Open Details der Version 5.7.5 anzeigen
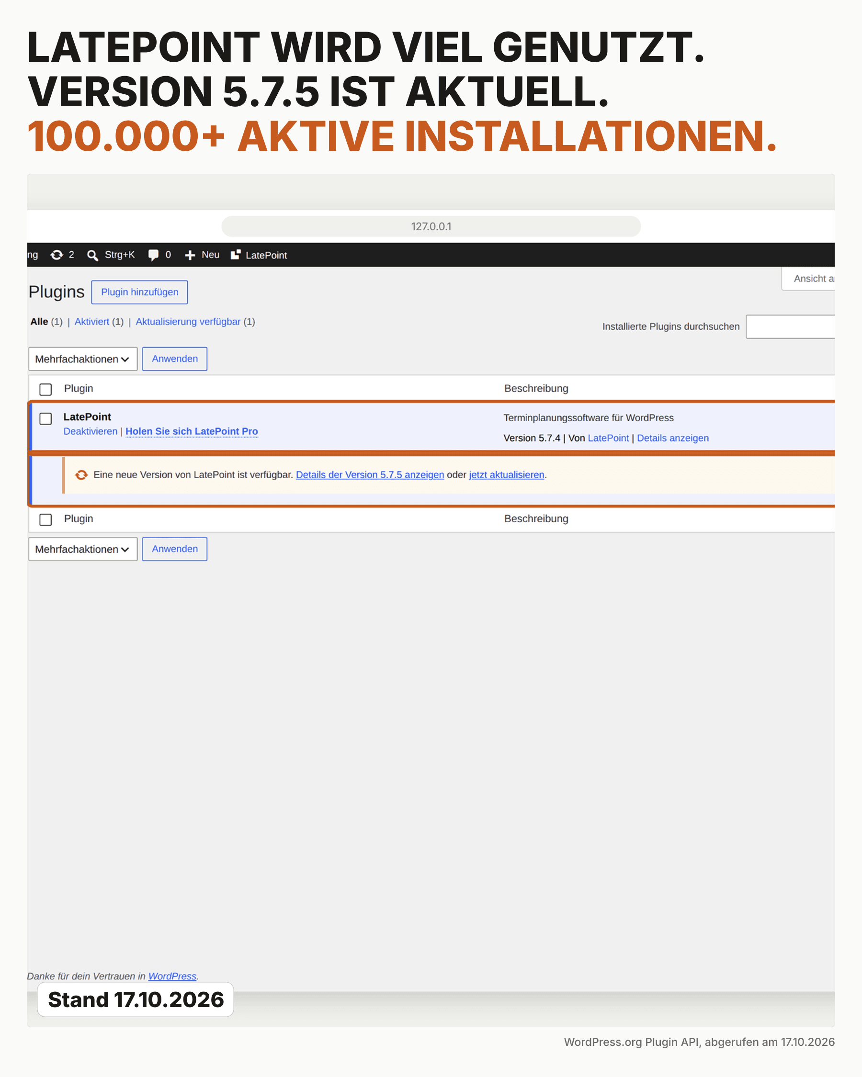Viewport: 862px width, 1077px height. point(370,474)
